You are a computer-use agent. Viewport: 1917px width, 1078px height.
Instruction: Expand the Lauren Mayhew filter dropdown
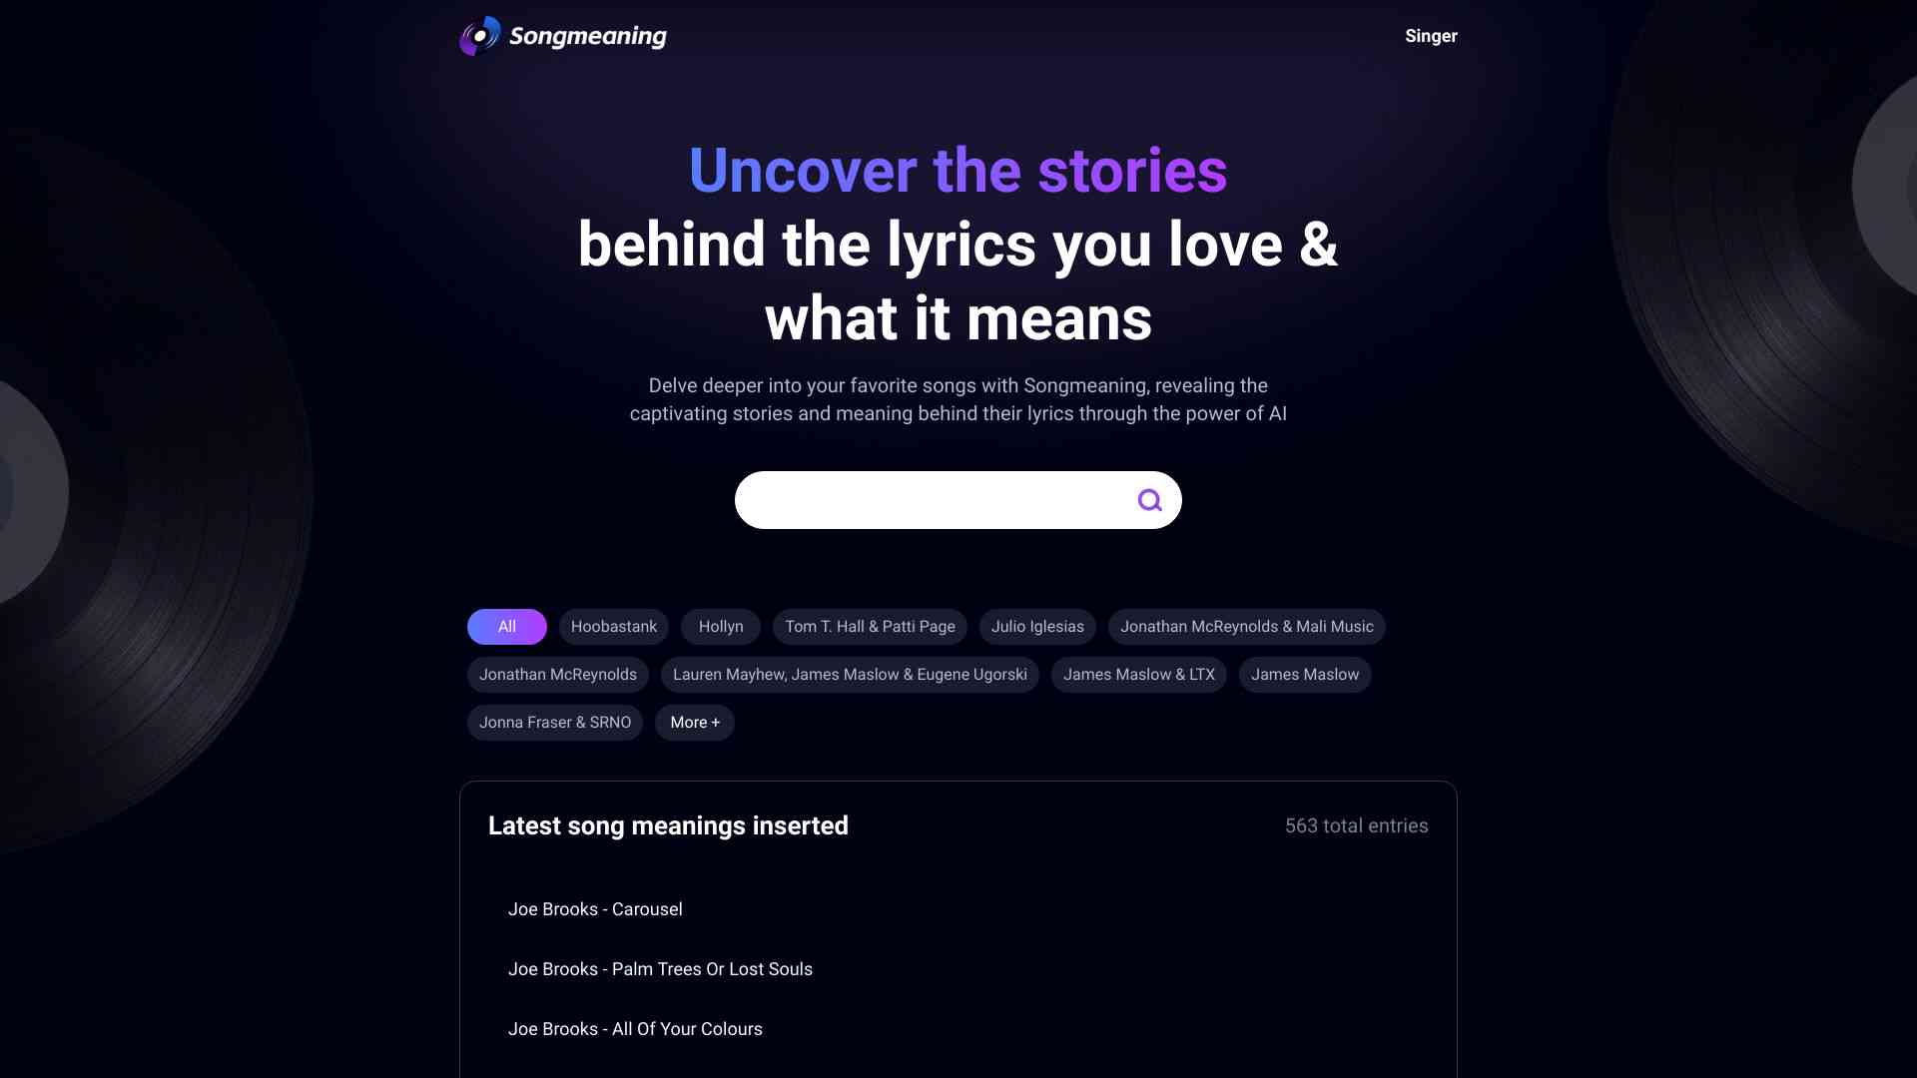point(850,674)
